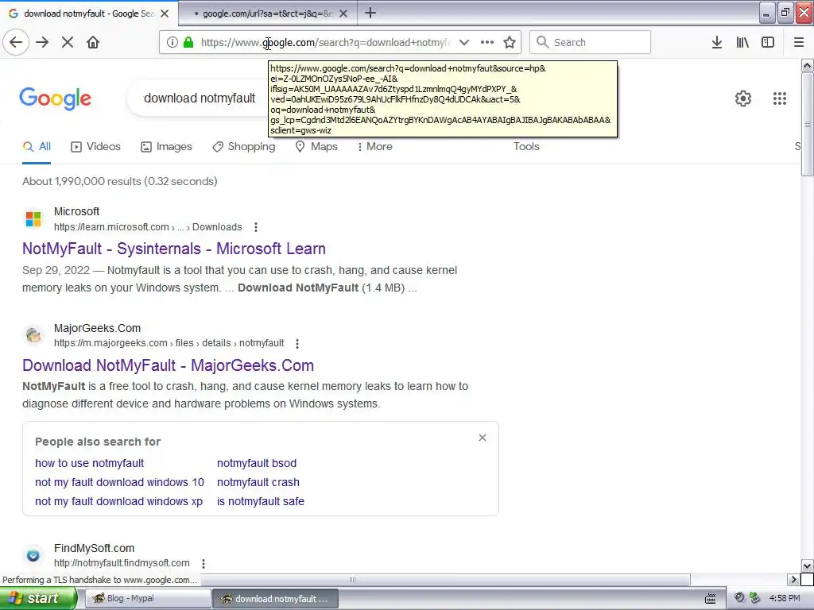The image size is (814, 610).
Task: Click the Google logo
Action: [x=55, y=98]
